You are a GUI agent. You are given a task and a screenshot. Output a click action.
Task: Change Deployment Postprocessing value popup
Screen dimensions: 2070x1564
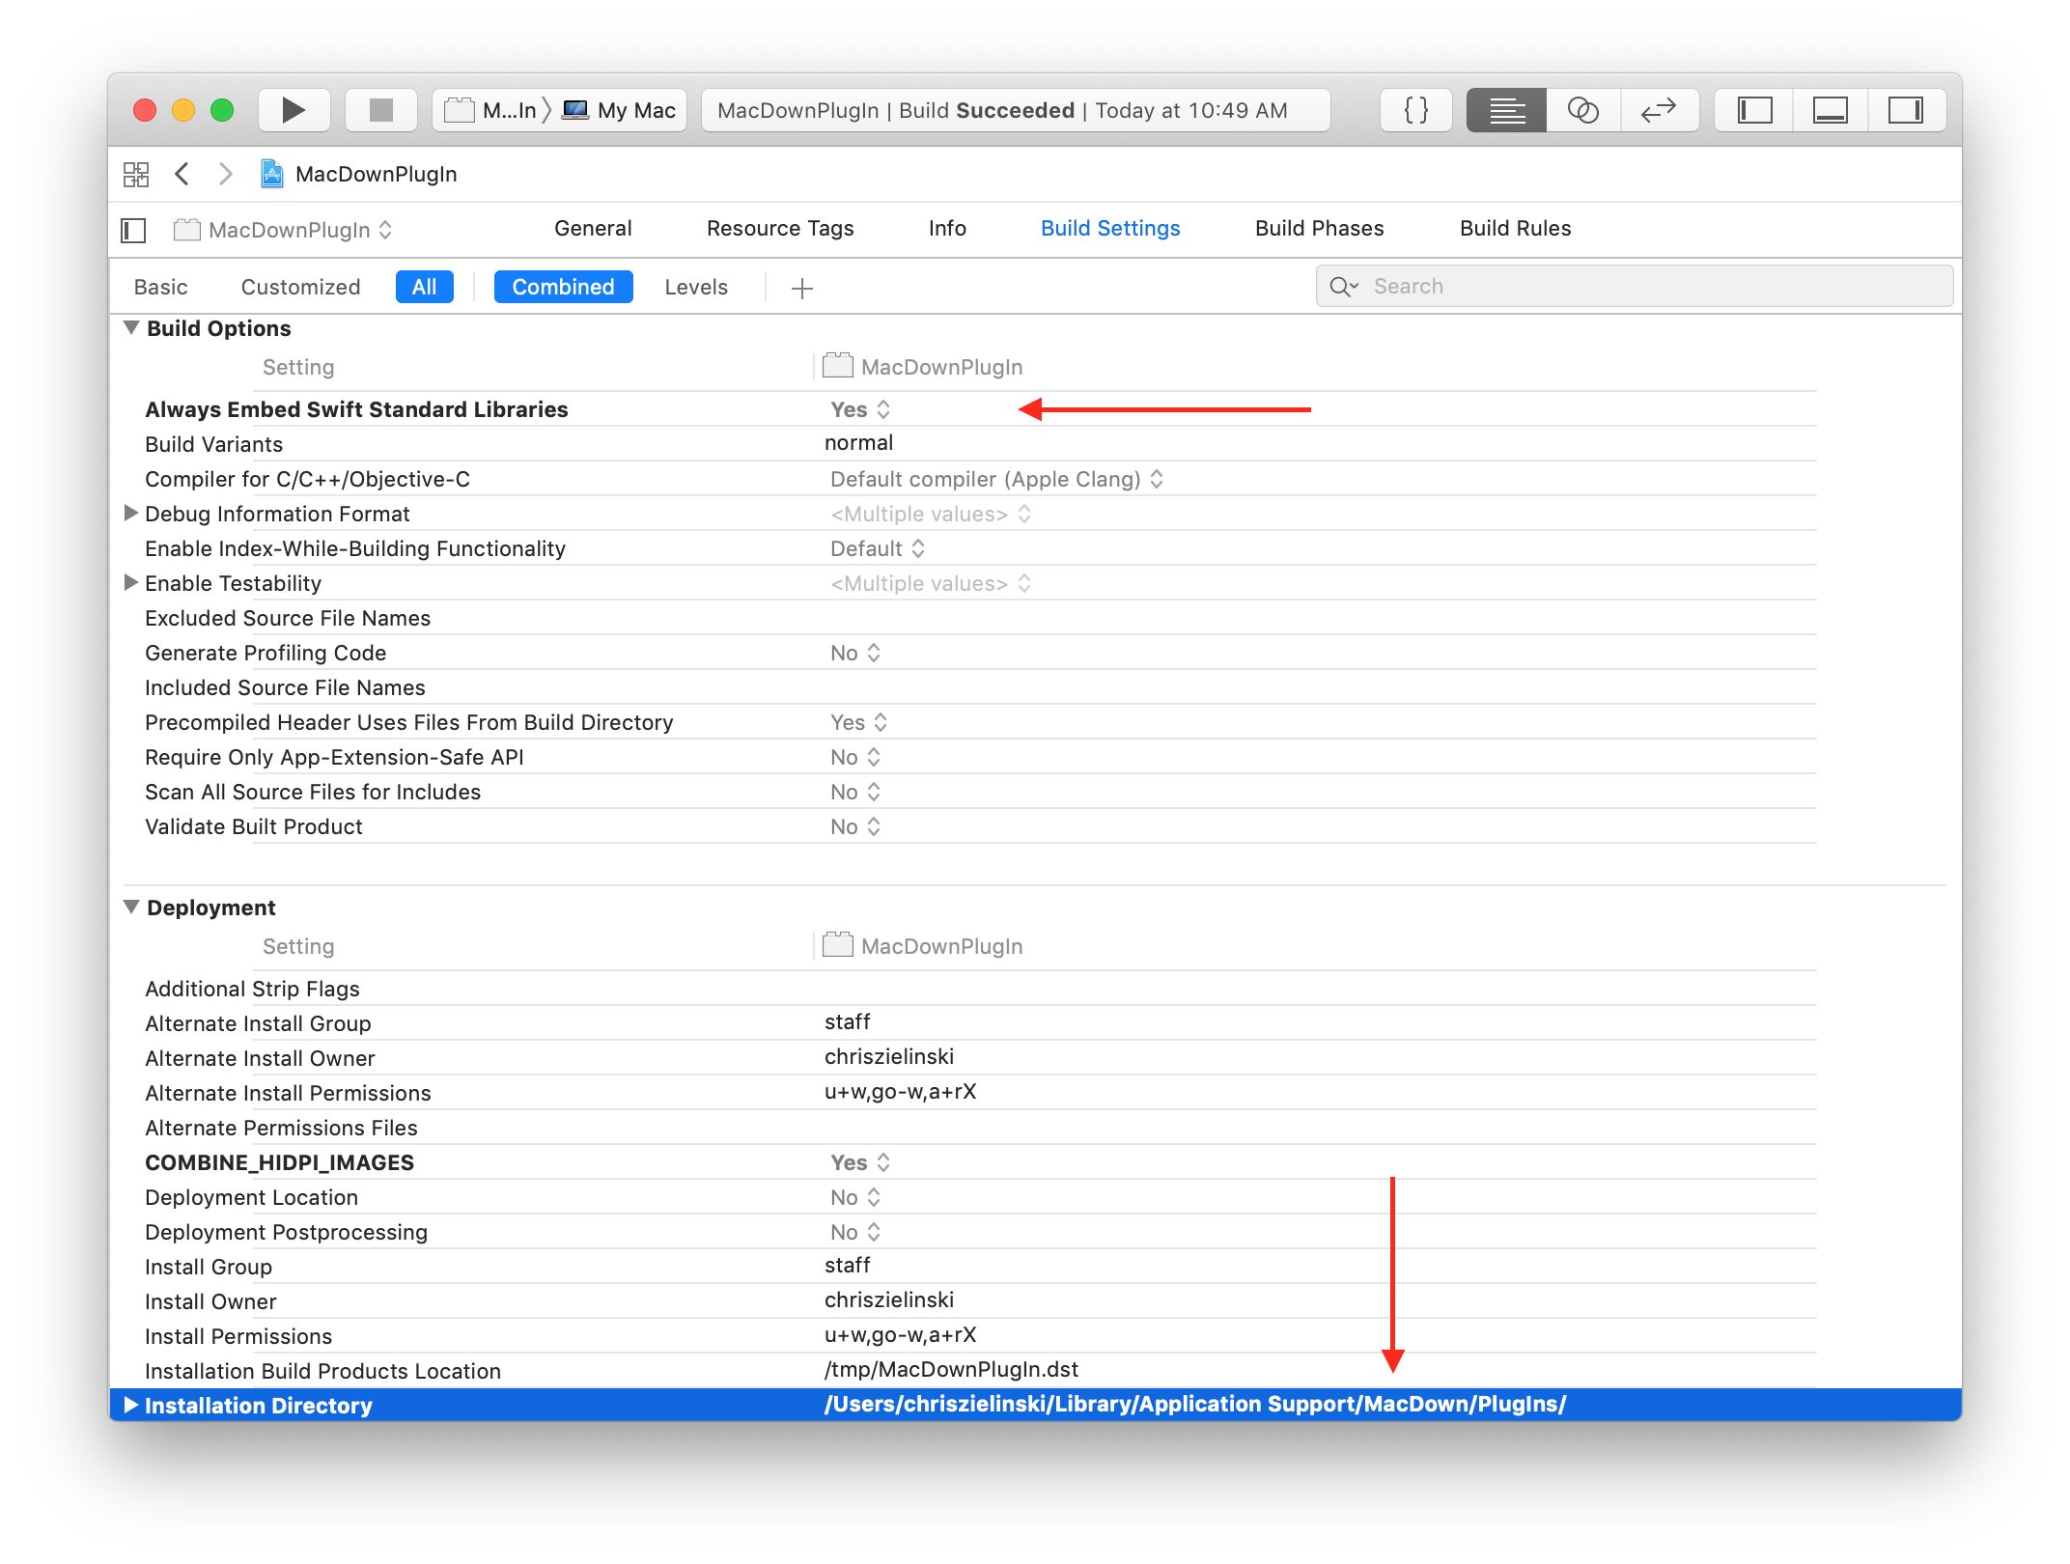pyautogui.click(x=855, y=1232)
